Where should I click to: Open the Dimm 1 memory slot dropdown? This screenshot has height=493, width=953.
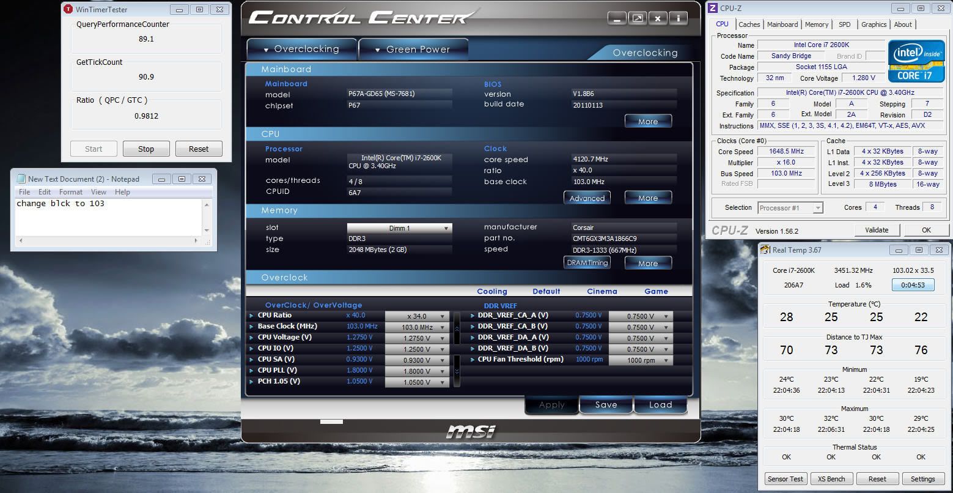coord(399,228)
